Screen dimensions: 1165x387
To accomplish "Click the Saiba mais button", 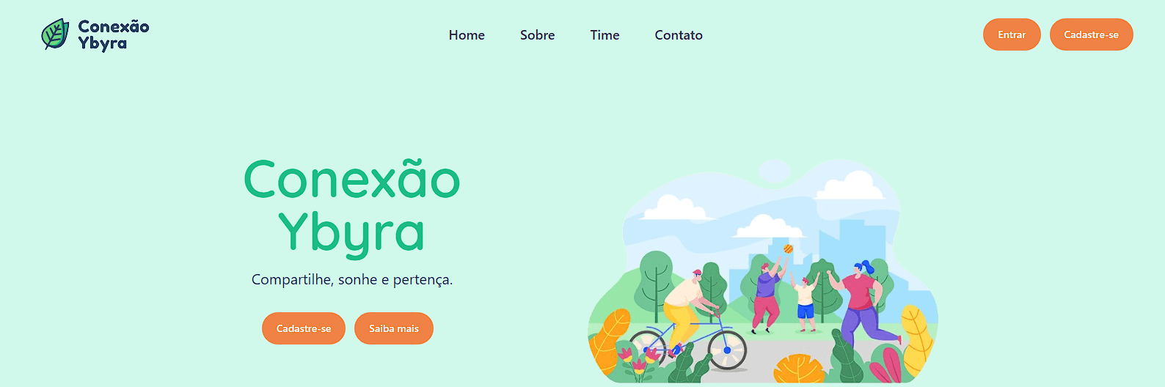I will (394, 328).
